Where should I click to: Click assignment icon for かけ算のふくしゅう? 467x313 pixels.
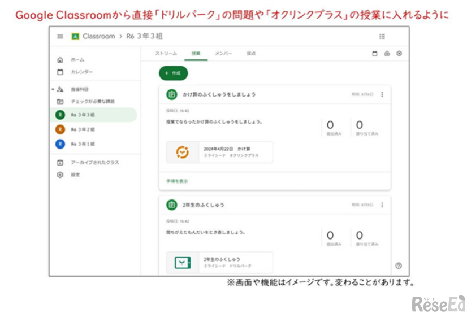tap(171, 94)
